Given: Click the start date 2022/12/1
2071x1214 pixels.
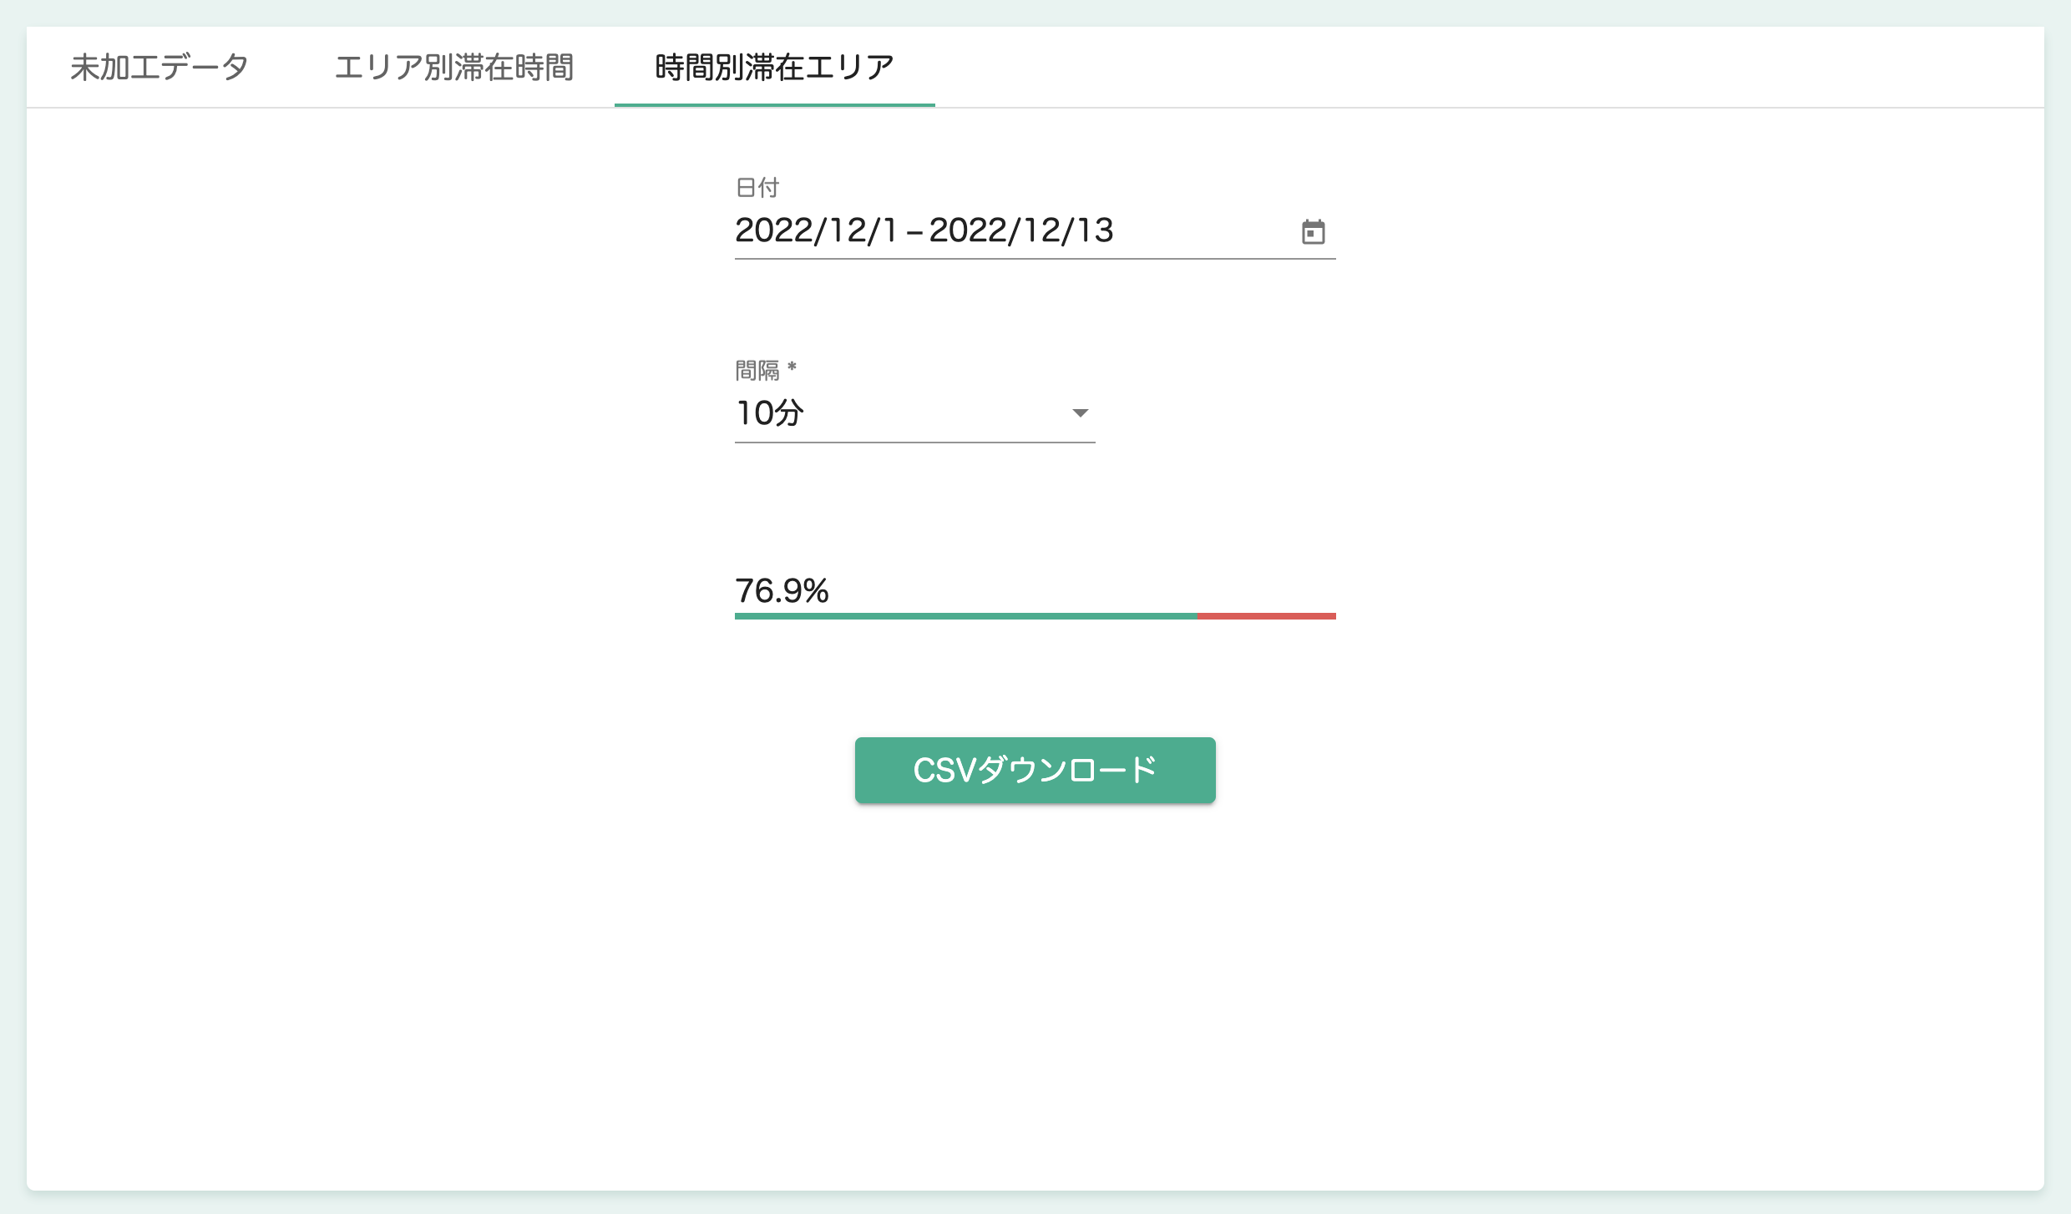Looking at the screenshot, I should tap(815, 231).
